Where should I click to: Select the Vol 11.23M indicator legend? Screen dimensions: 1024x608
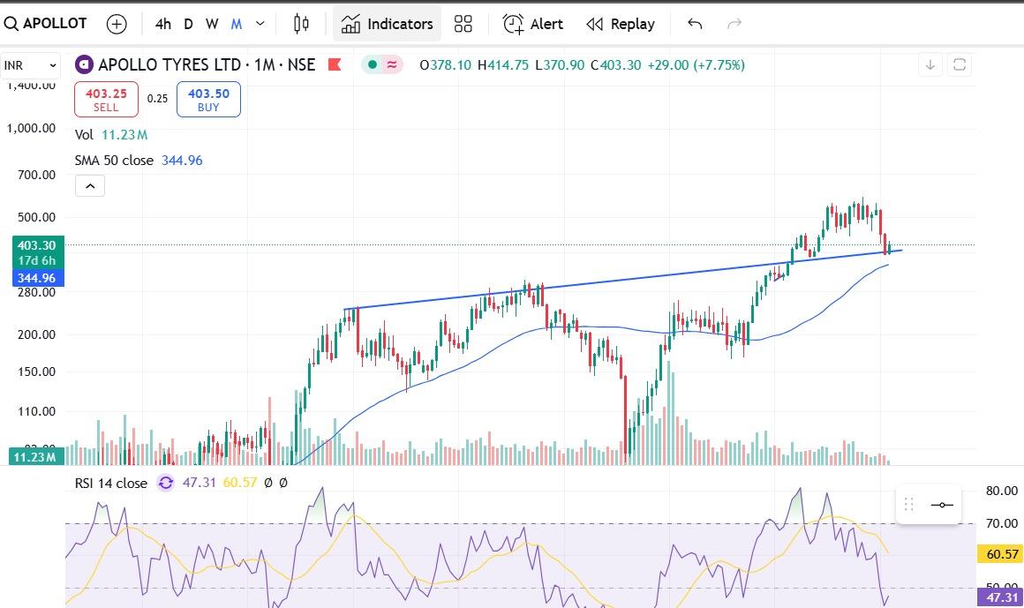point(111,135)
